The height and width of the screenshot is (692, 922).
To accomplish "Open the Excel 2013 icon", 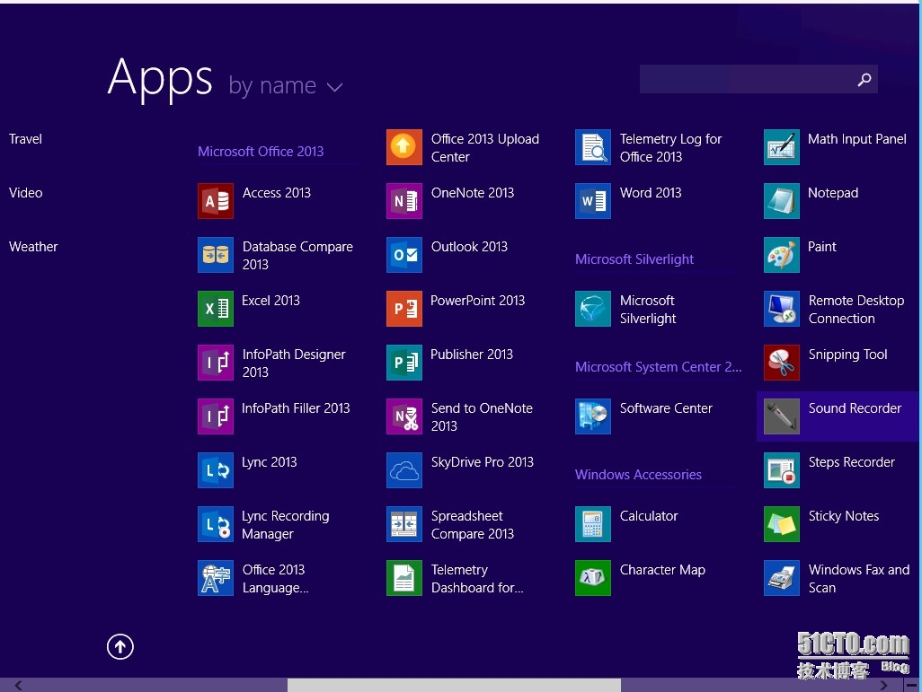I will point(215,309).
